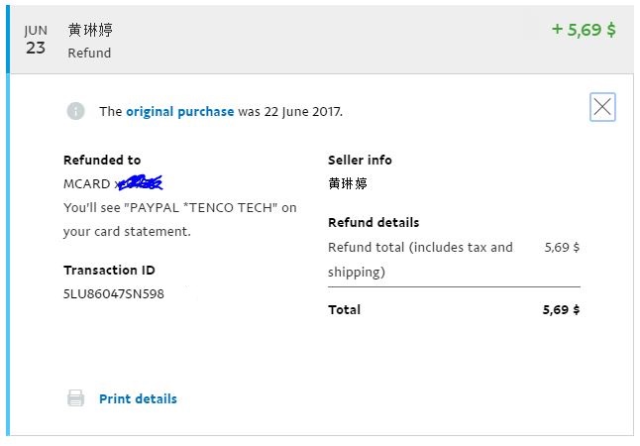The width and height of the screenshot is (640, 446).
Task: Click the PAYPAL *TENCO TECH statement text
Action: 179,207
